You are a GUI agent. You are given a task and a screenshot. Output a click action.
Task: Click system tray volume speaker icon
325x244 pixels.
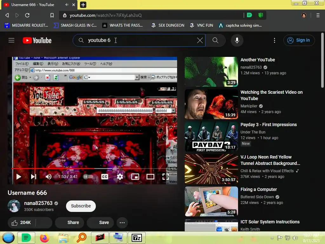[295, 238]
